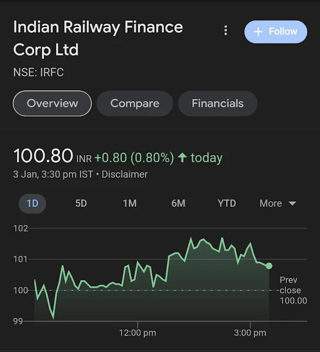Select the 1D time range
This screenshot has height=352, width=320.
coord(32,204)
